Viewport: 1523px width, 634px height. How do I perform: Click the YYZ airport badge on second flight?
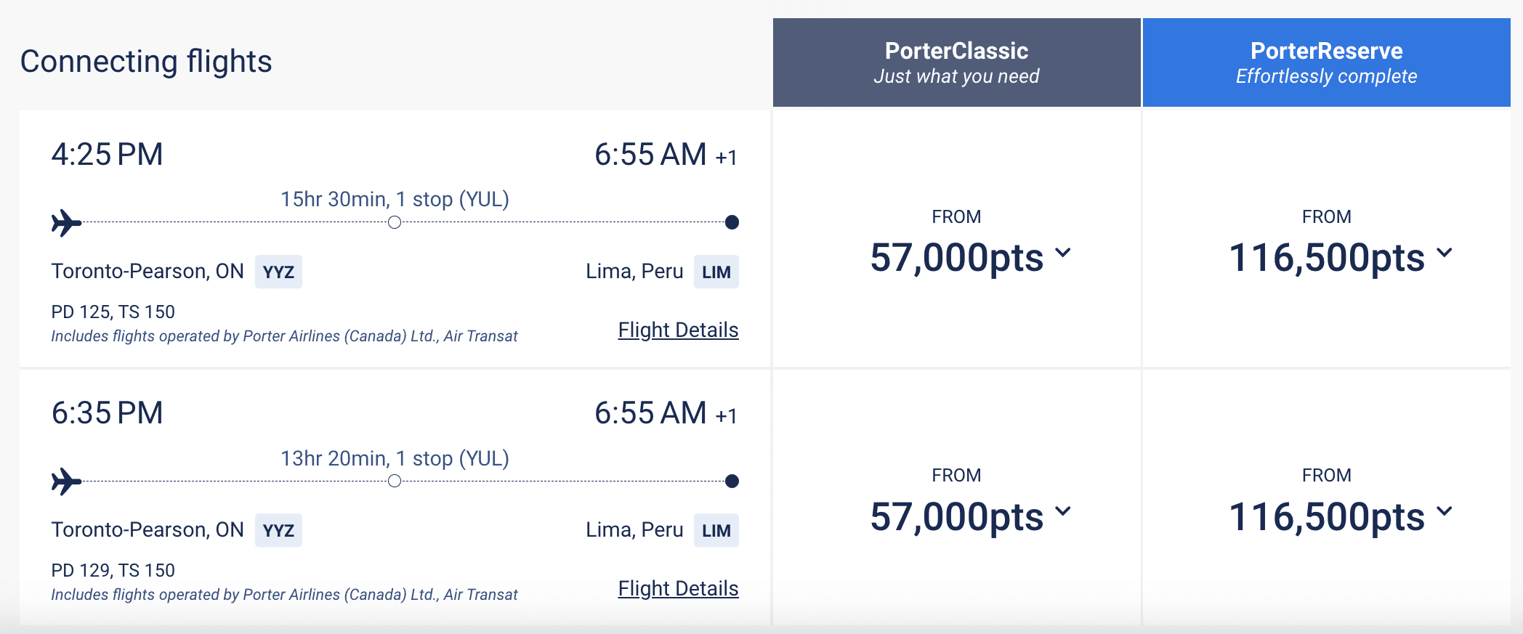click(x=278, y=531)
